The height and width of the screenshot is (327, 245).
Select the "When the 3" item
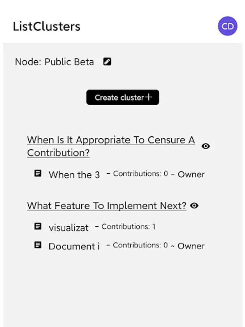tap(74, 175)
